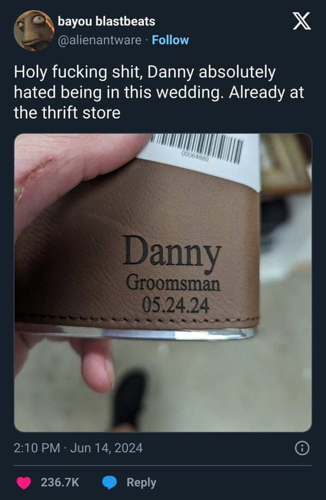
Task: Open the bayou blastbeats profile avatar
Action: (34, 31)
